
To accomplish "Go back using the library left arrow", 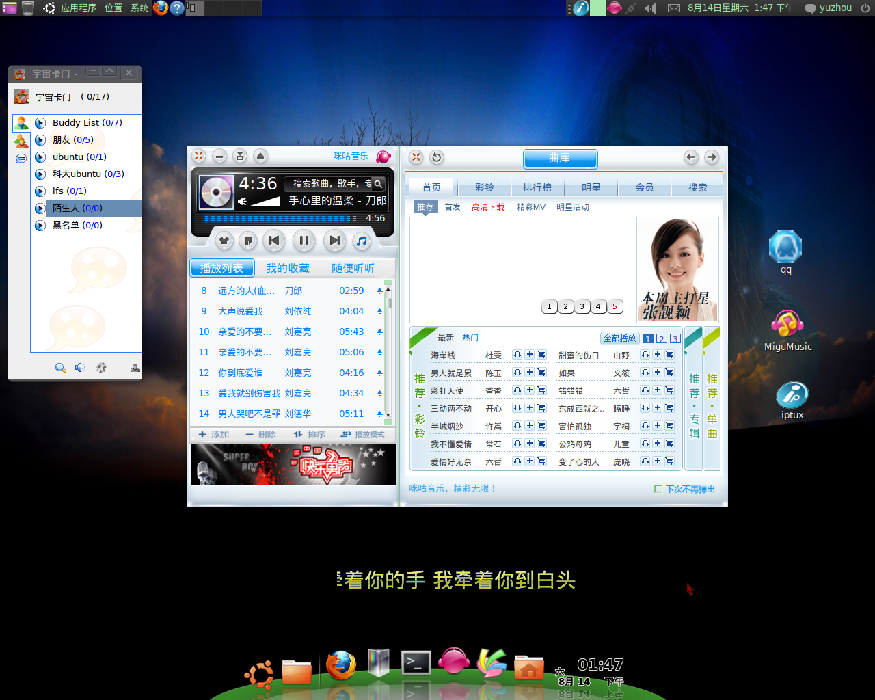I will click(691, 157).
